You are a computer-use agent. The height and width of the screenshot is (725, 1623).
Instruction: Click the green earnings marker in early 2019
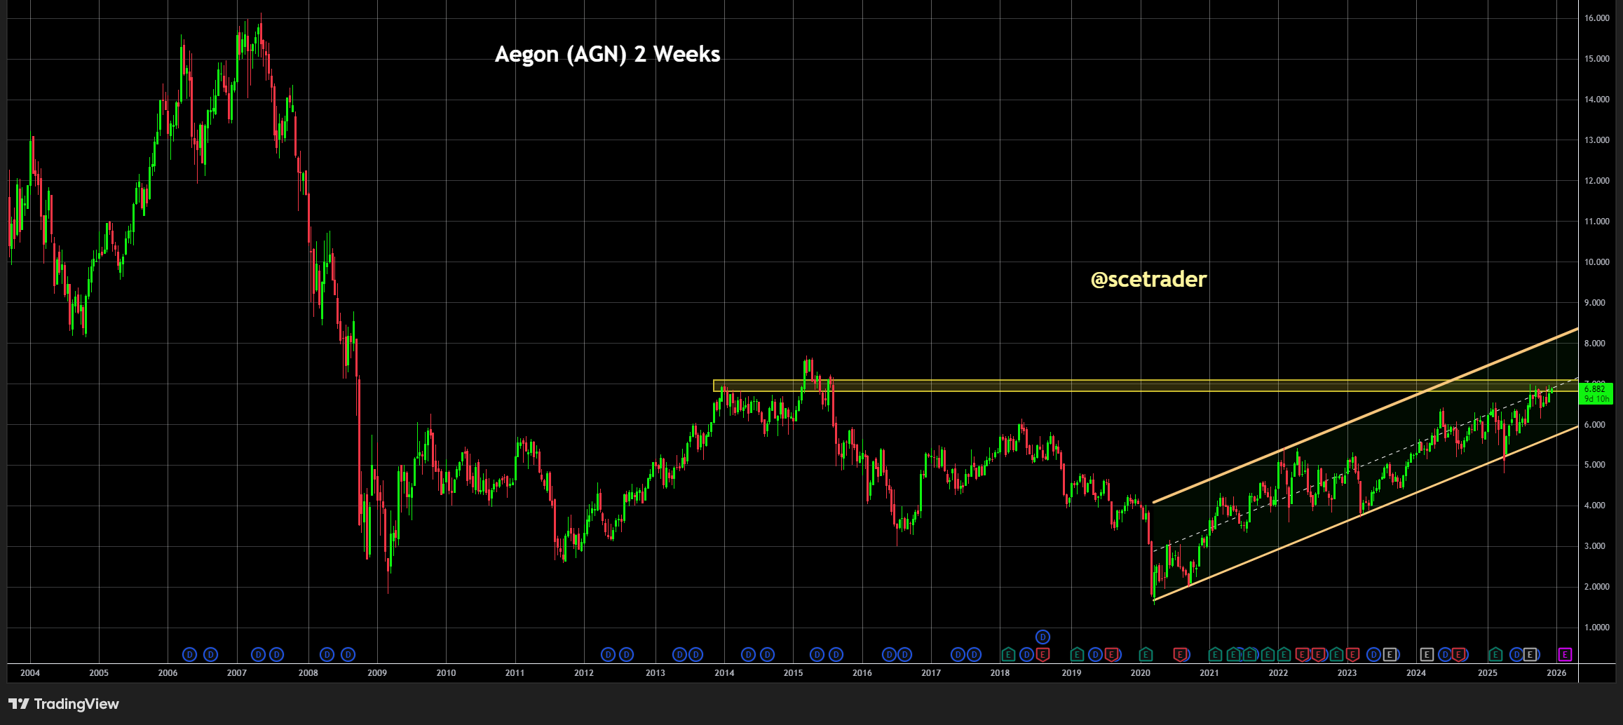(1077, 654)
